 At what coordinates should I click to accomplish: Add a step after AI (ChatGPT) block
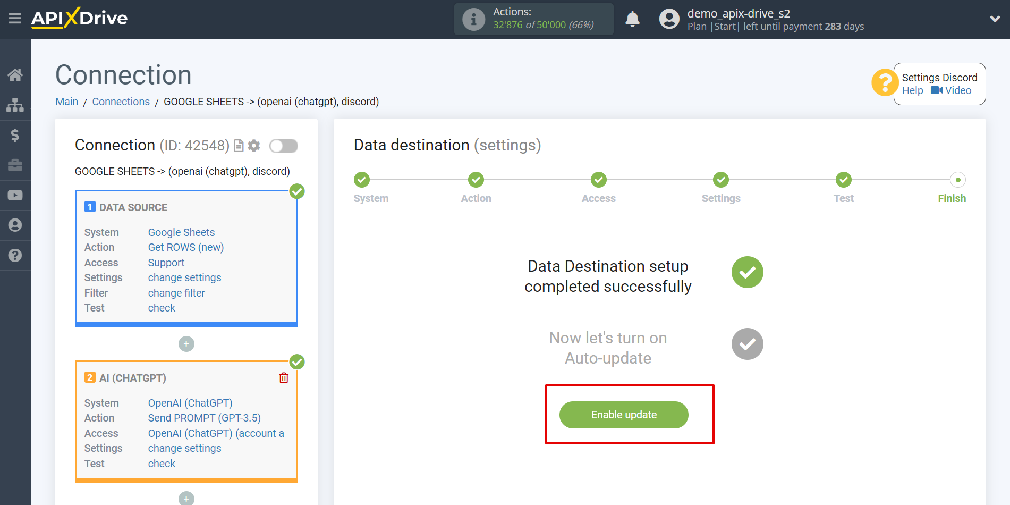click(x=186, y=499)
